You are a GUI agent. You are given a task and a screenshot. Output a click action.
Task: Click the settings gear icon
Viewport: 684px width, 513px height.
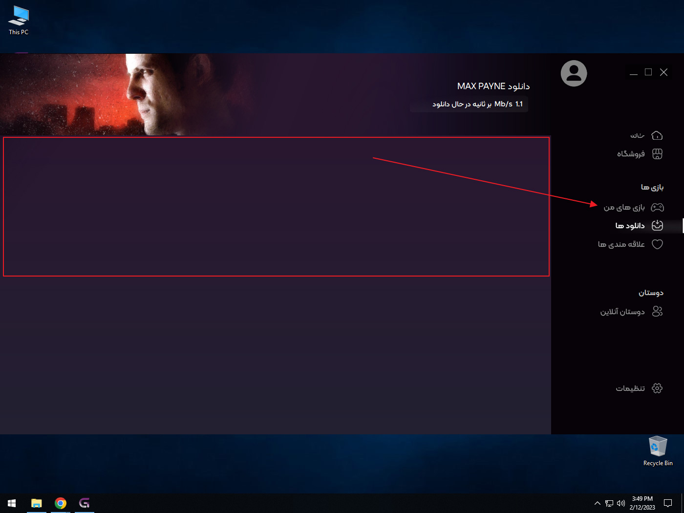pos(657,388)
